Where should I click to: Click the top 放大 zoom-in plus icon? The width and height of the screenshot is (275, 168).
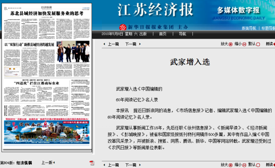(230, 44)
